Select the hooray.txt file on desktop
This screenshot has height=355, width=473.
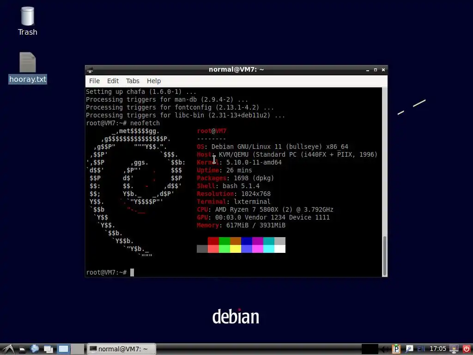27,68
